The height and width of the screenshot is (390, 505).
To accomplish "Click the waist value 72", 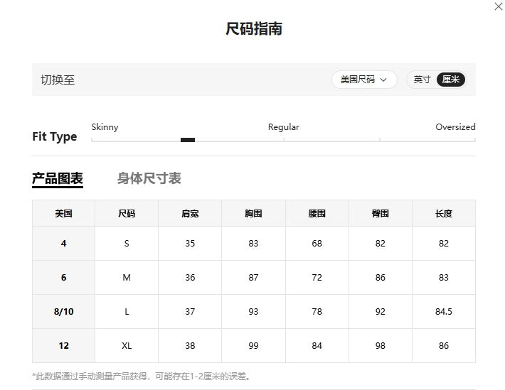I will (x=317, y=278).
